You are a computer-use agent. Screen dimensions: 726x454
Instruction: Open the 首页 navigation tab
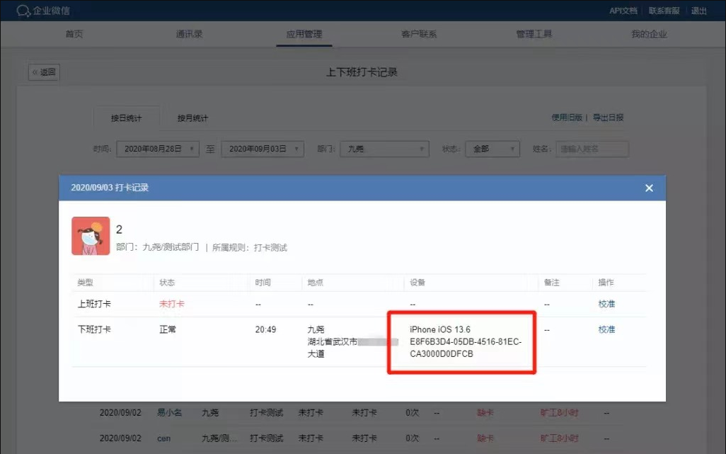74,34
